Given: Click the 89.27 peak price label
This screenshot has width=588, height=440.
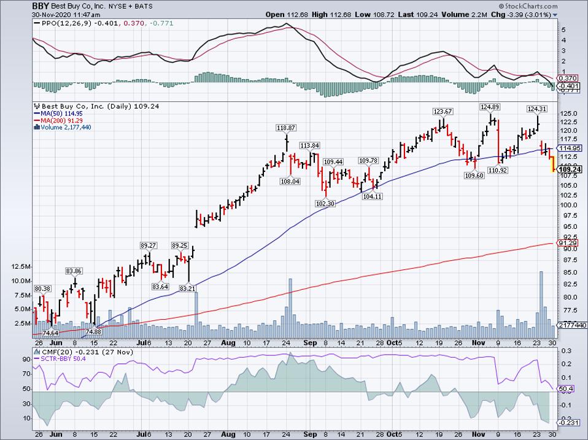Looking at the screenshot, I should (149, 245).
